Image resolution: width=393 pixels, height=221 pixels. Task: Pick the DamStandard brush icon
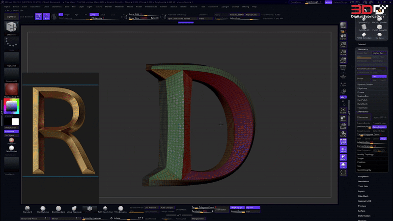pyautogui.click(x=58, y=209)
